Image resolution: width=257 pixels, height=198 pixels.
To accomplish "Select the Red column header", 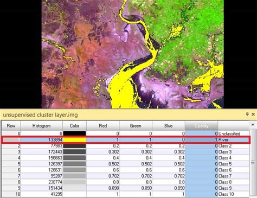I will tap(103, 126).
